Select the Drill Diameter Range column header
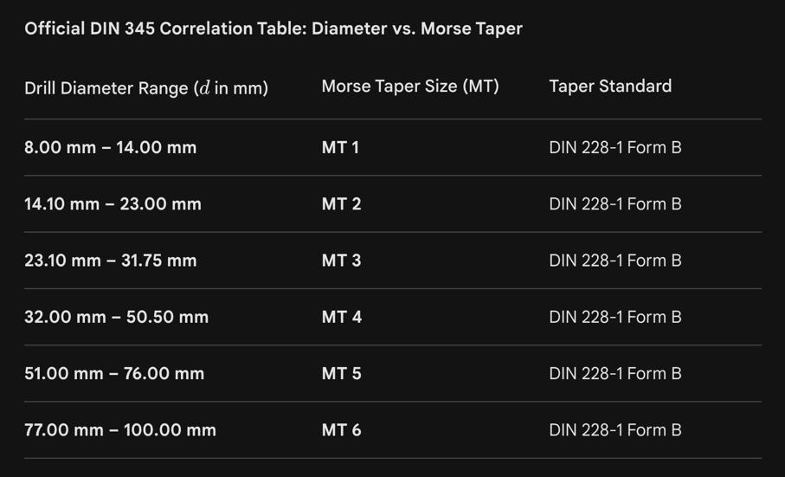785x477 pixels. [146, 87]
